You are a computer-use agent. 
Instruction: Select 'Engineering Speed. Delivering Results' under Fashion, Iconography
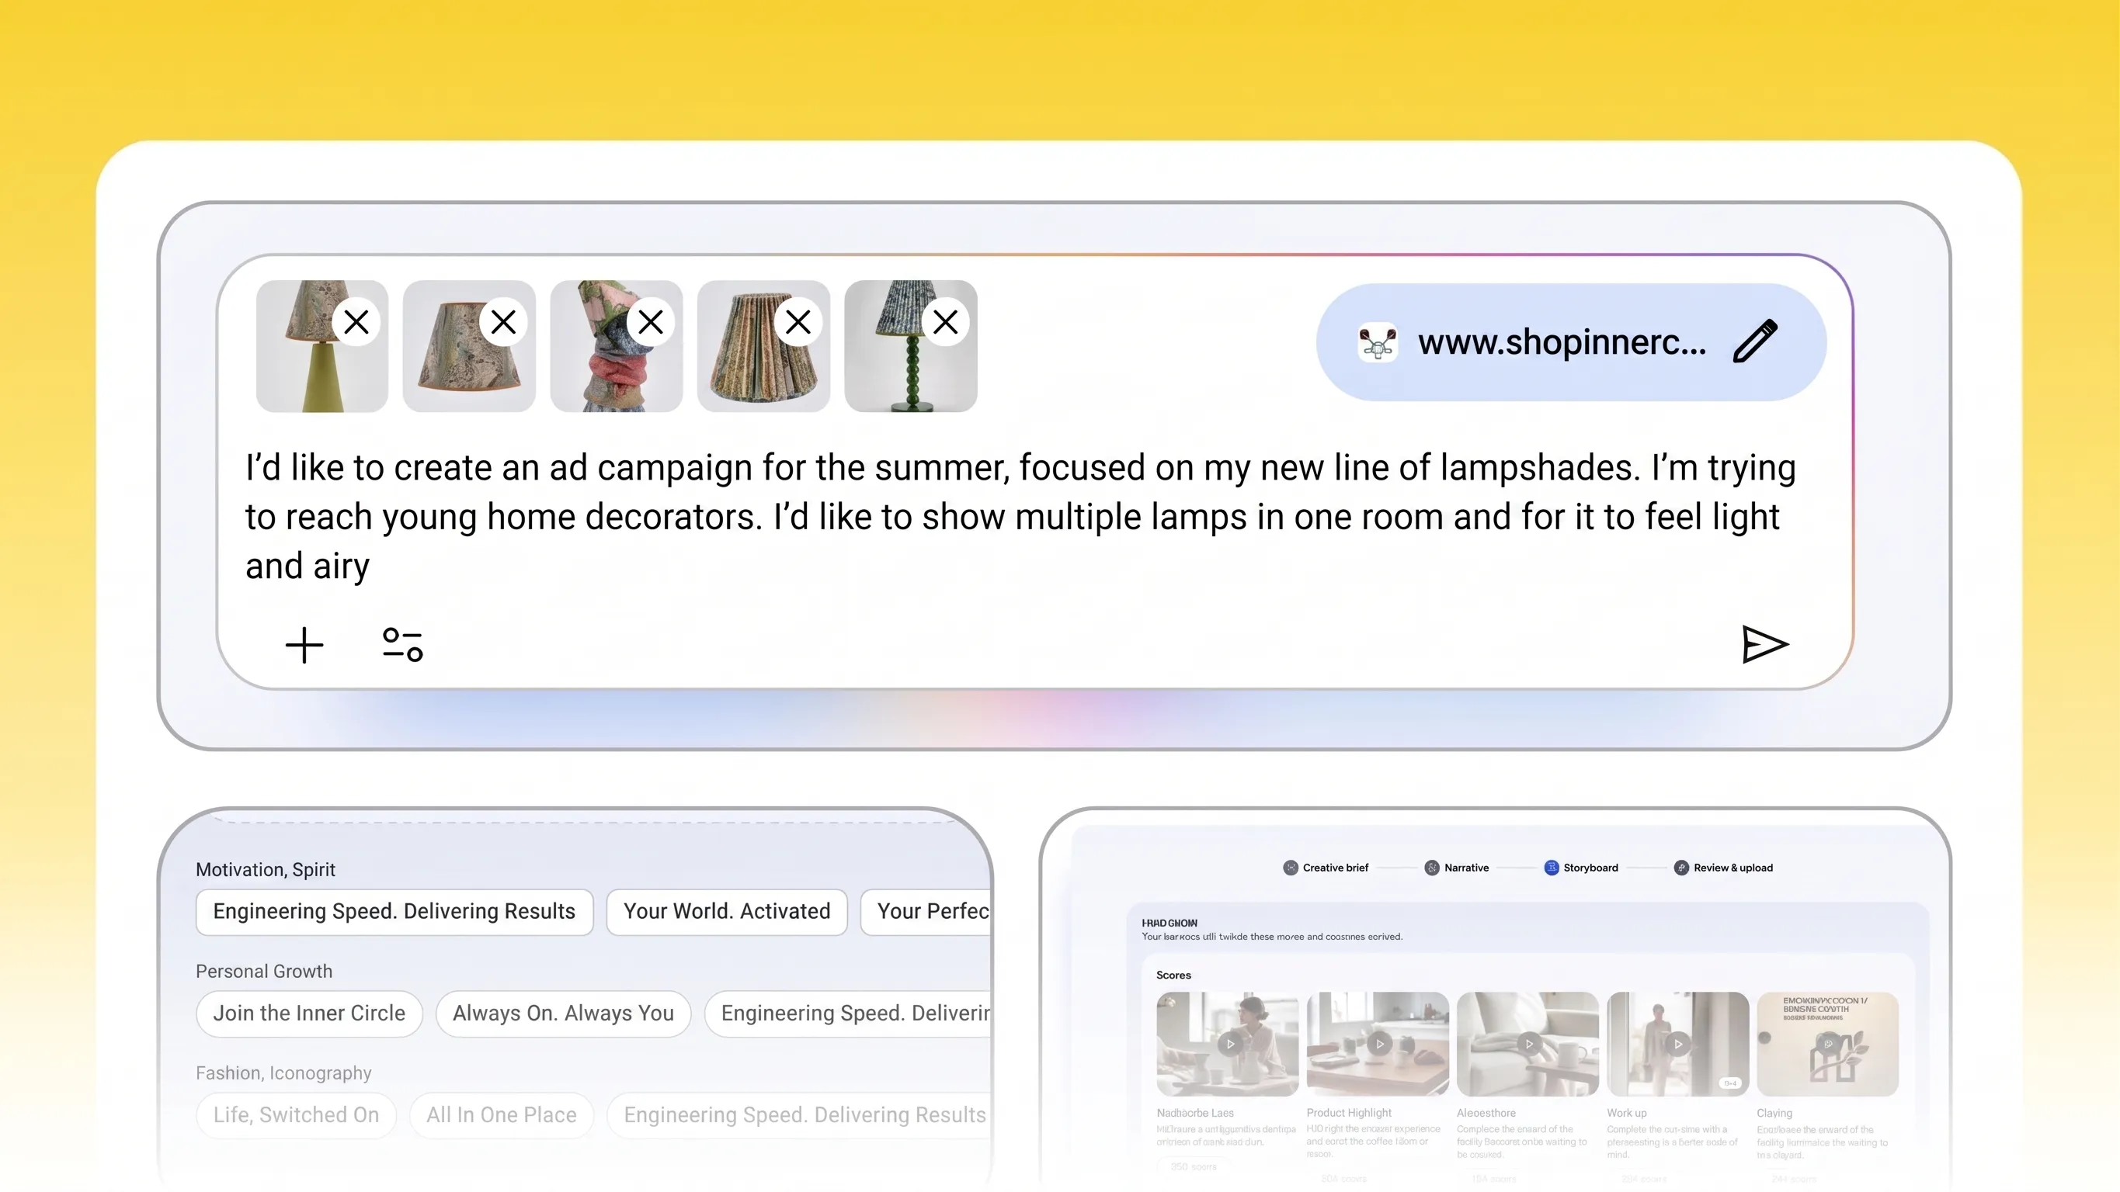tap(799, 1115)
